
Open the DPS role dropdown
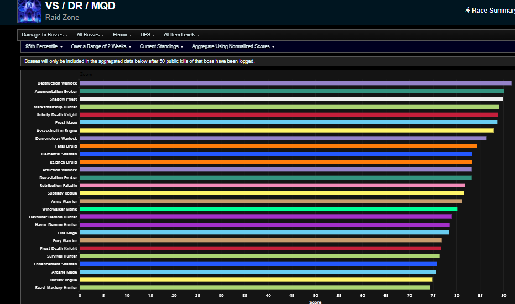click(x=148, y=35)
